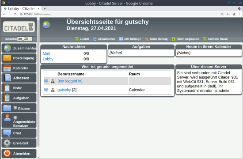Viewport: 243px width, 159px height.
Task: Click Zurück in the room toolbar
Action: click(x=82, y=39)
